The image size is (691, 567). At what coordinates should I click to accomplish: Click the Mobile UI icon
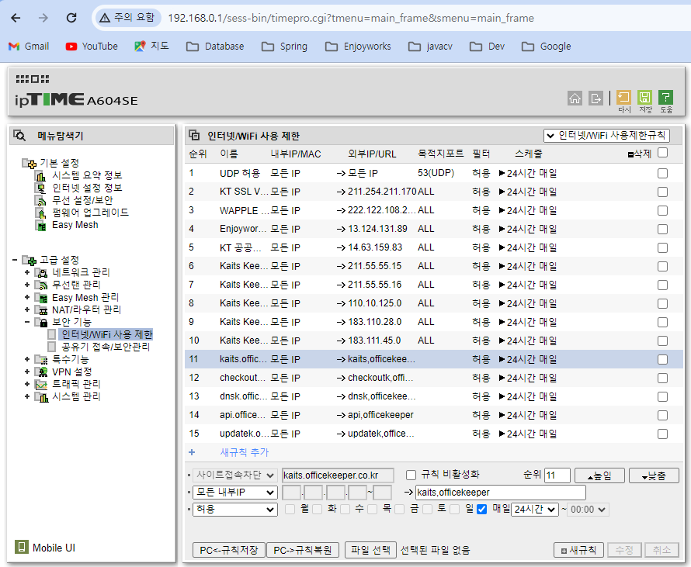coord(21,547)
